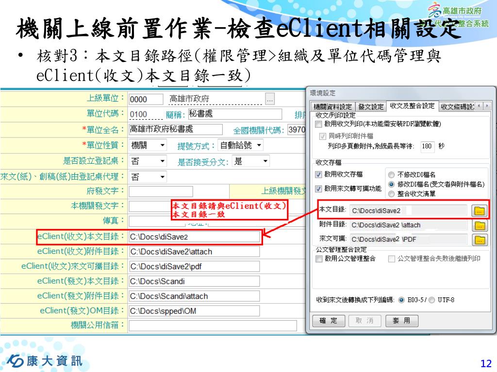This screenshot has width=497, height=372.
Task: Click the 本機關發文字 input field
Action: pos(149,206)
